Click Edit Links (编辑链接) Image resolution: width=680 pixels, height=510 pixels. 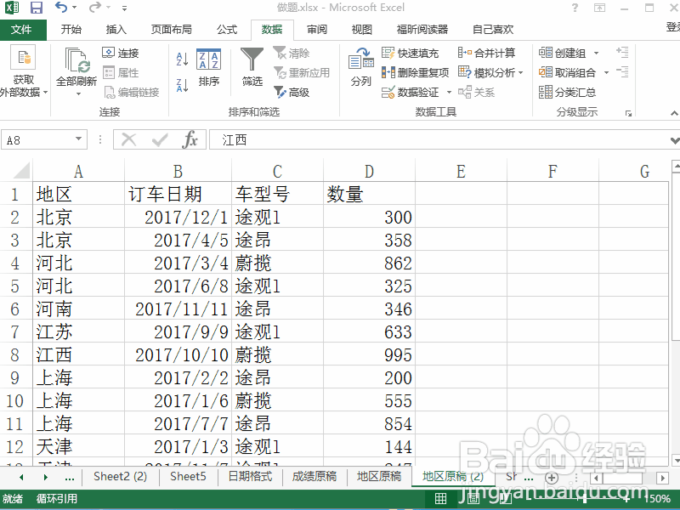pyautogui.click(x=132, y=92)
